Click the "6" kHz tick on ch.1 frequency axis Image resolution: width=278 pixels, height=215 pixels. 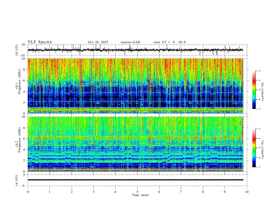[x=25, y=80]
